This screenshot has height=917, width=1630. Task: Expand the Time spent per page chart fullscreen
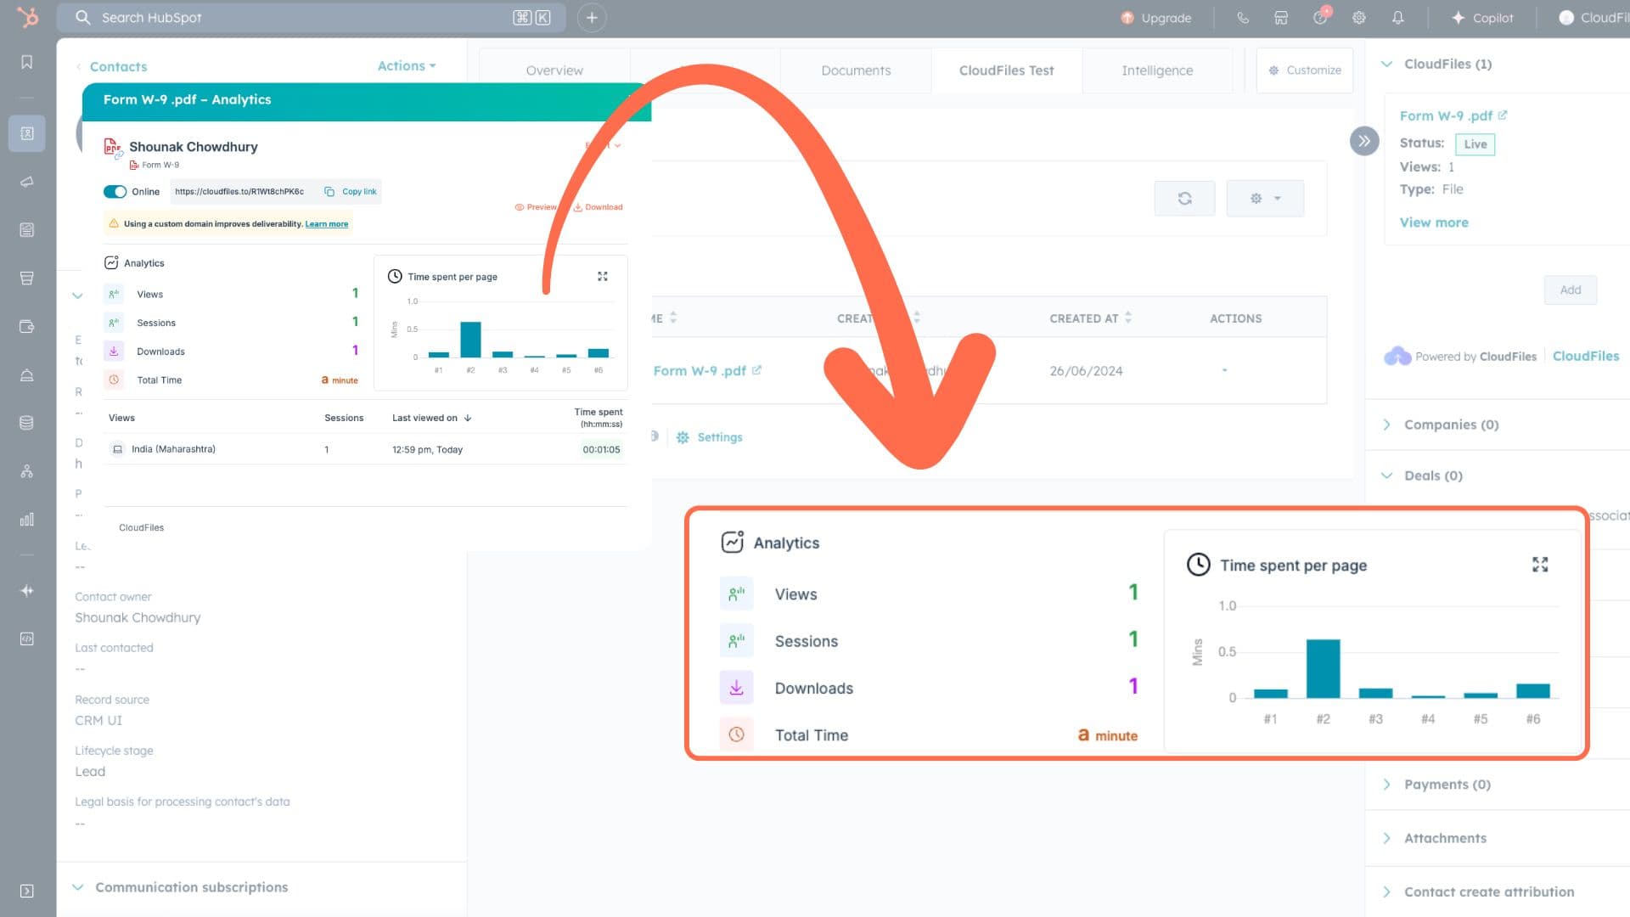[1540, 564]
